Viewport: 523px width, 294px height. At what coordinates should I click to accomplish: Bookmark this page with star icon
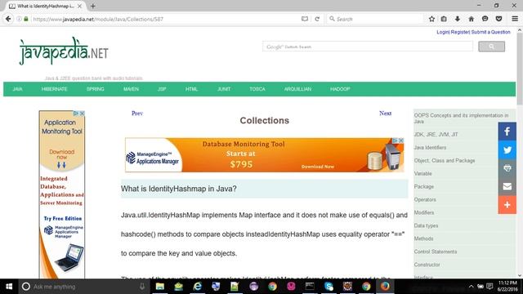pos(431,19)
